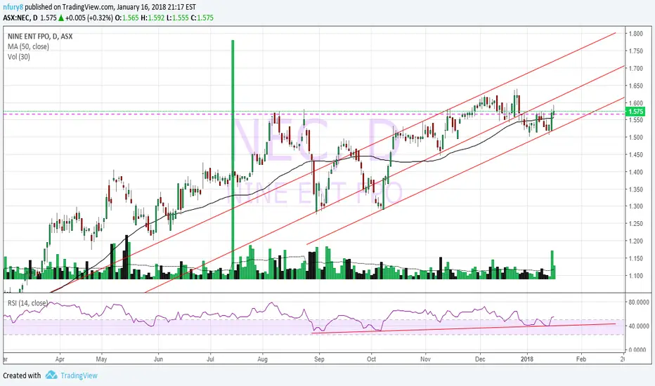Click the Created with caption text
655x386 pixels.
[x=22, y=375]
